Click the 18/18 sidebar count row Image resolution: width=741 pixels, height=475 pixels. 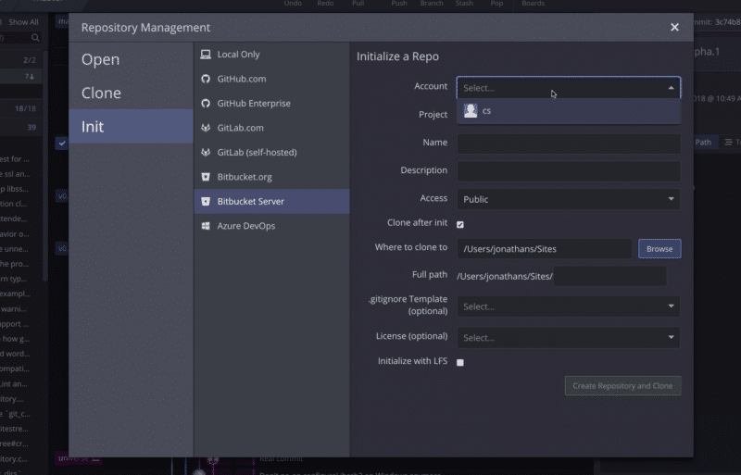[21, 108]
